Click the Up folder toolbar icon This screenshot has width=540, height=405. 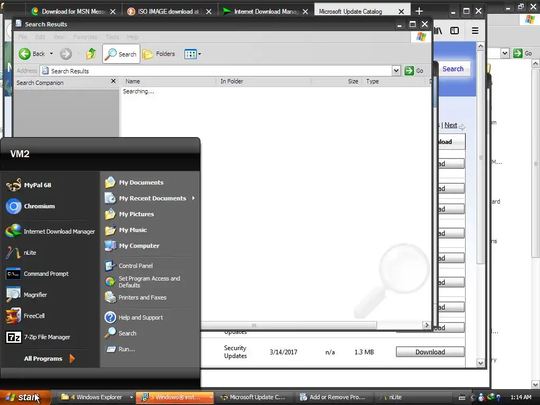coord(91,54)
